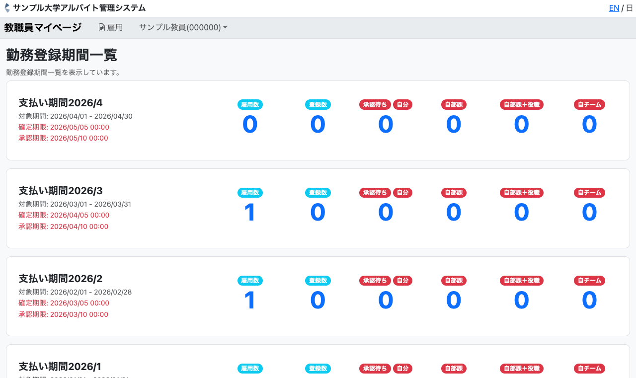Click the 自チーム count 0 in 2026/4
This screenshot has height=378, width=636.
click(x=589, y=124)
